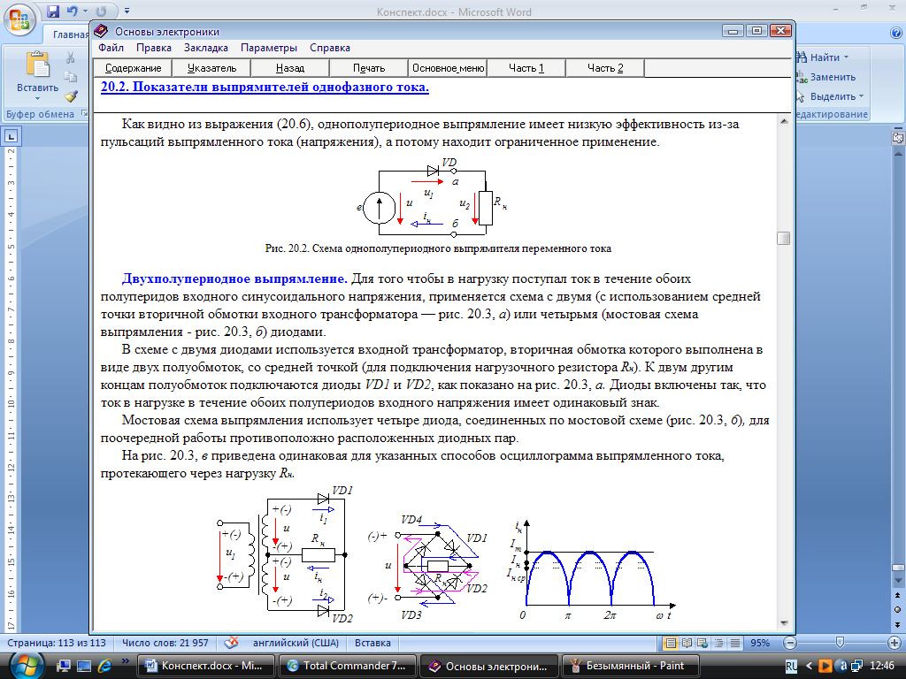This screenshot has height=679, width=906.
Task: Select Outline view icon
Action: (718, 643)
